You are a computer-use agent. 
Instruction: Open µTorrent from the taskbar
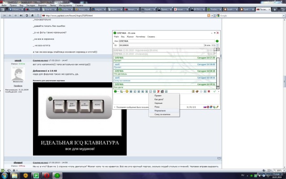click(x=36, y=175)
